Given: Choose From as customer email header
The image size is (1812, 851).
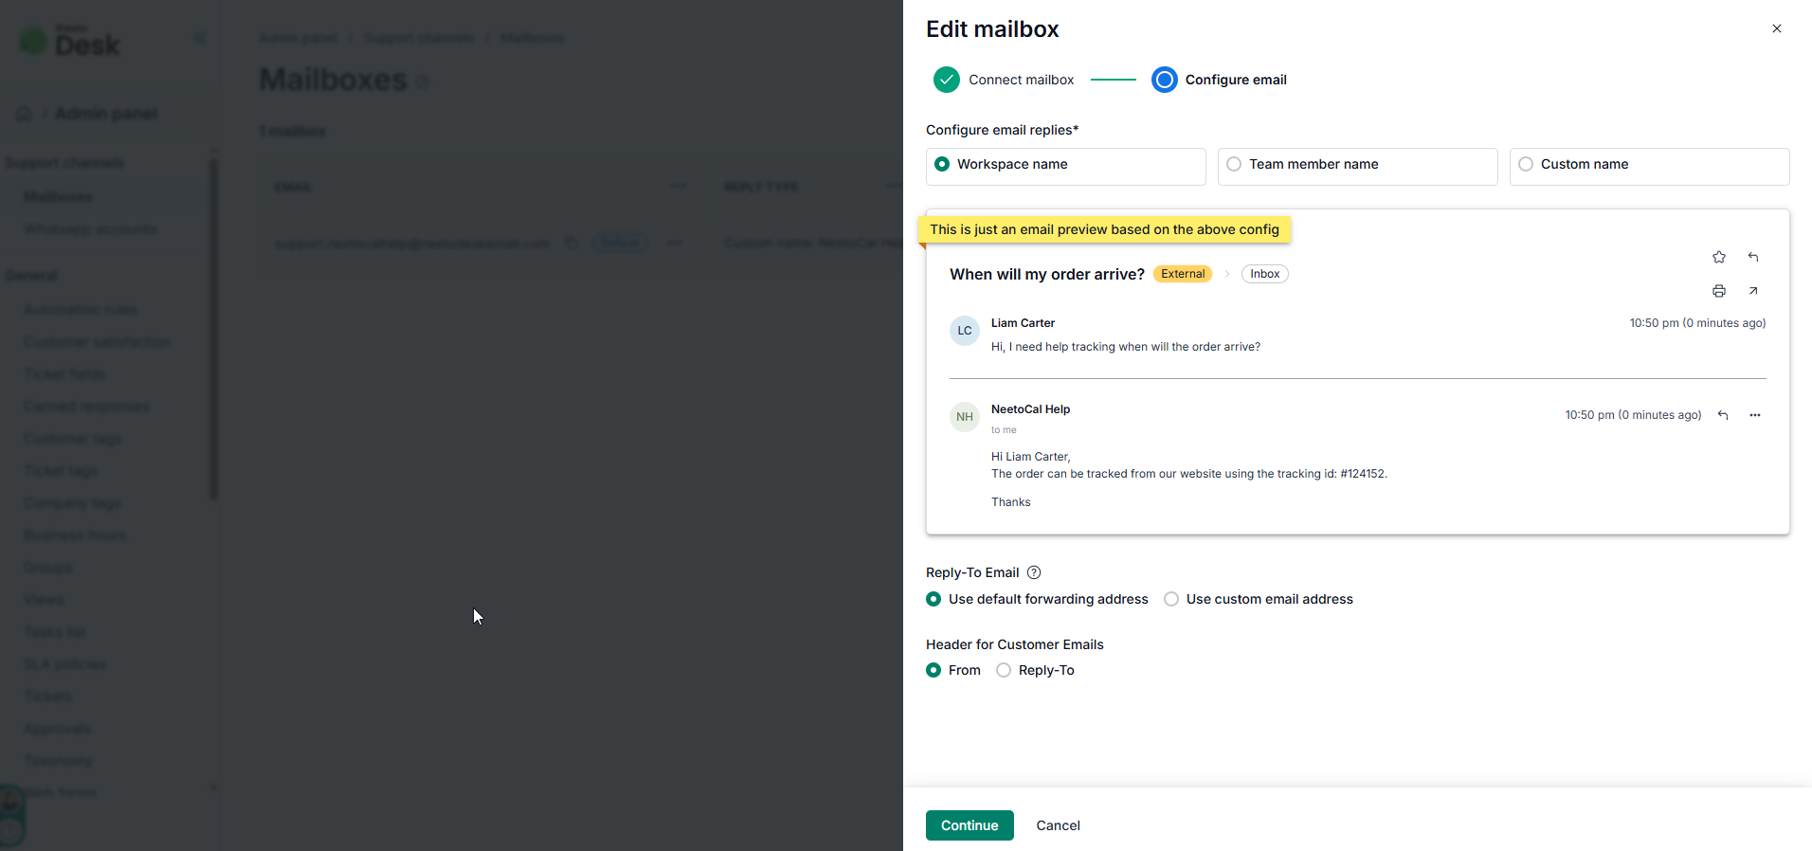Looking at the screenshot, I should click(x=933, y=670).
